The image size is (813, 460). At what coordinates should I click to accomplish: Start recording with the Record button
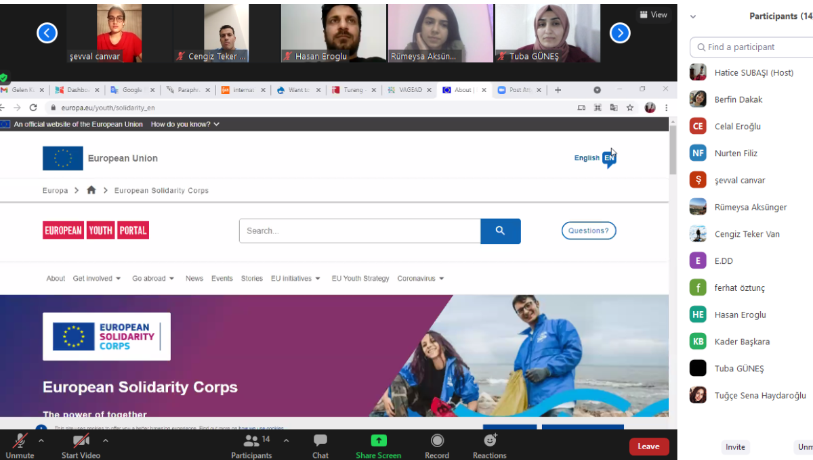coord(437,445)
